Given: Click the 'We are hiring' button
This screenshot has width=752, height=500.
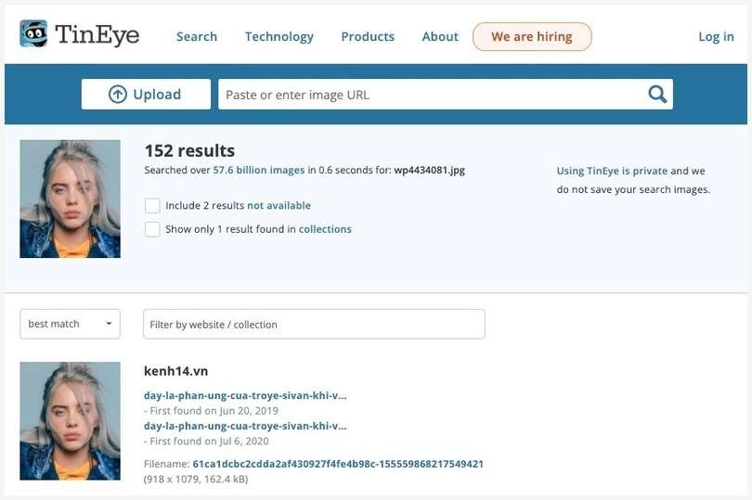Looking at the screenshot, I should coord(532,37).
